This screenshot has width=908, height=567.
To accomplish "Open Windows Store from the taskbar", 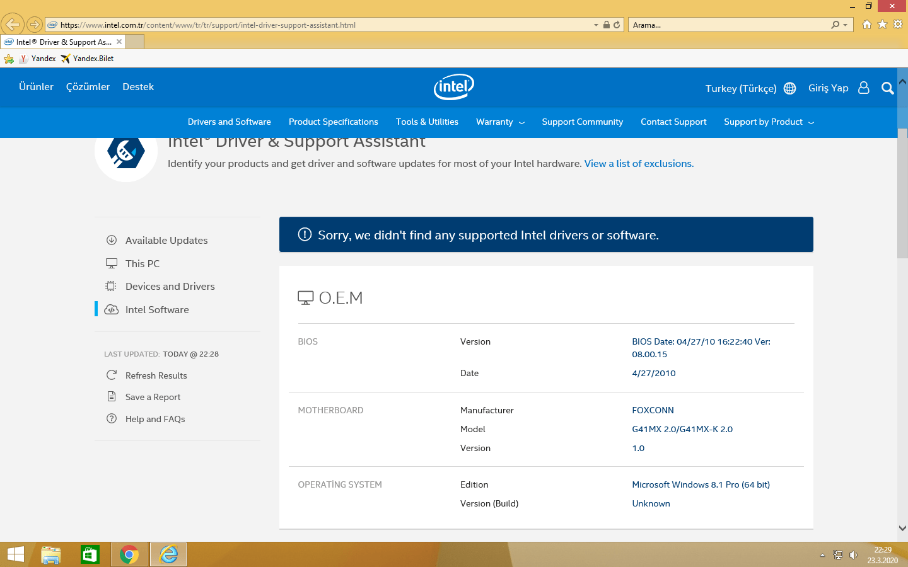I will 90,554.
